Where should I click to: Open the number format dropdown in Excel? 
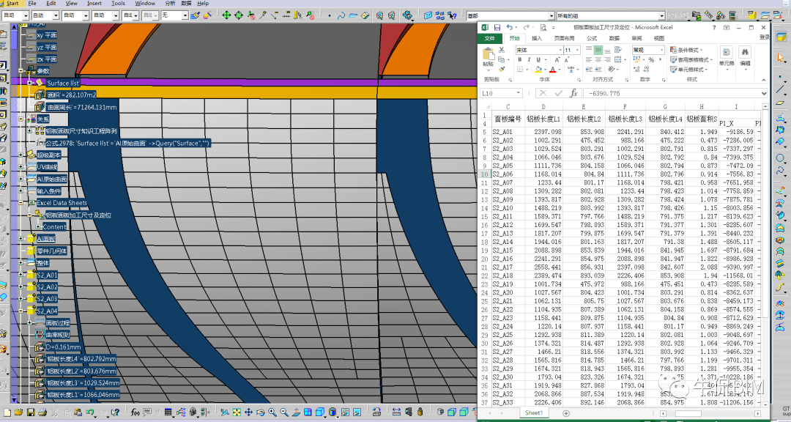tap(661, 50)
